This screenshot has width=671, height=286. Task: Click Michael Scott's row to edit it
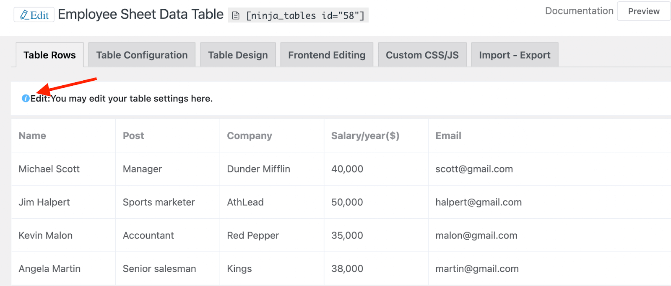pos(49,169)
